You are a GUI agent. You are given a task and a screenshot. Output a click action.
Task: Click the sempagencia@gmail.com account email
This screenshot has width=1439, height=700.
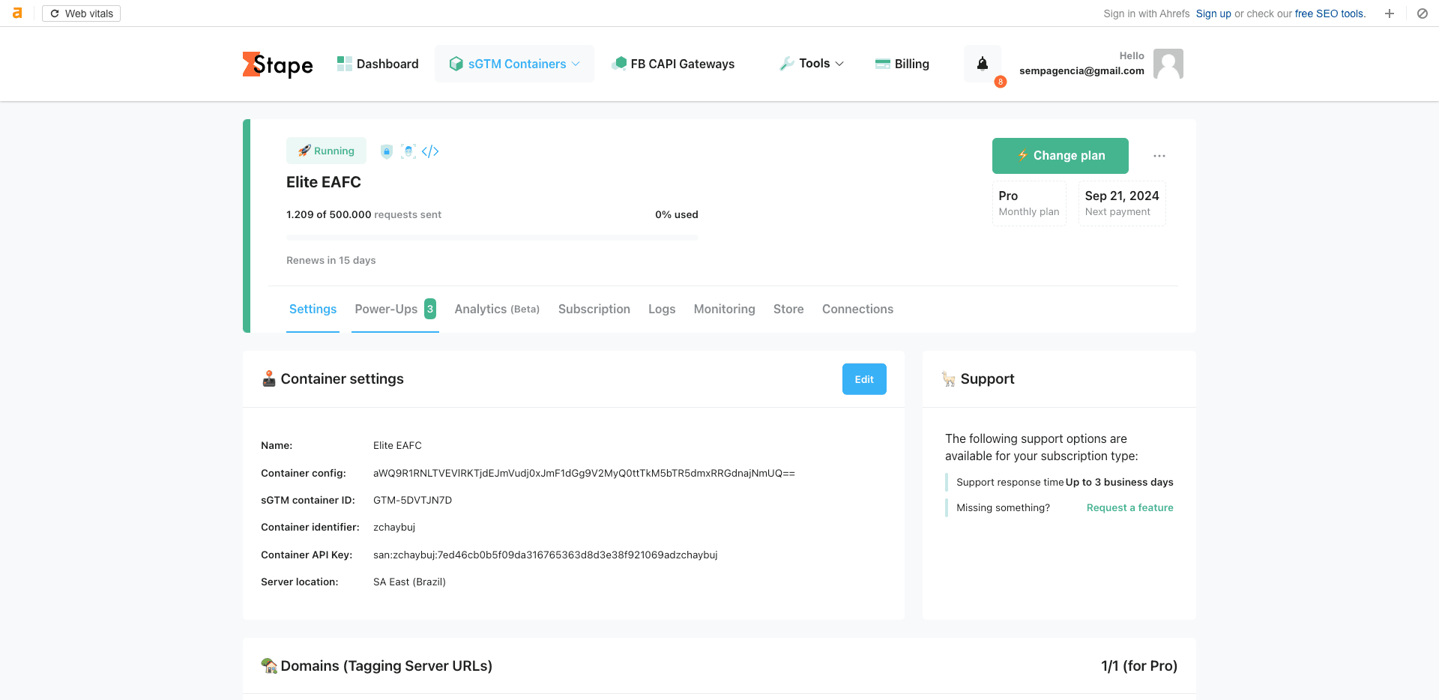tap(1081, 70)
